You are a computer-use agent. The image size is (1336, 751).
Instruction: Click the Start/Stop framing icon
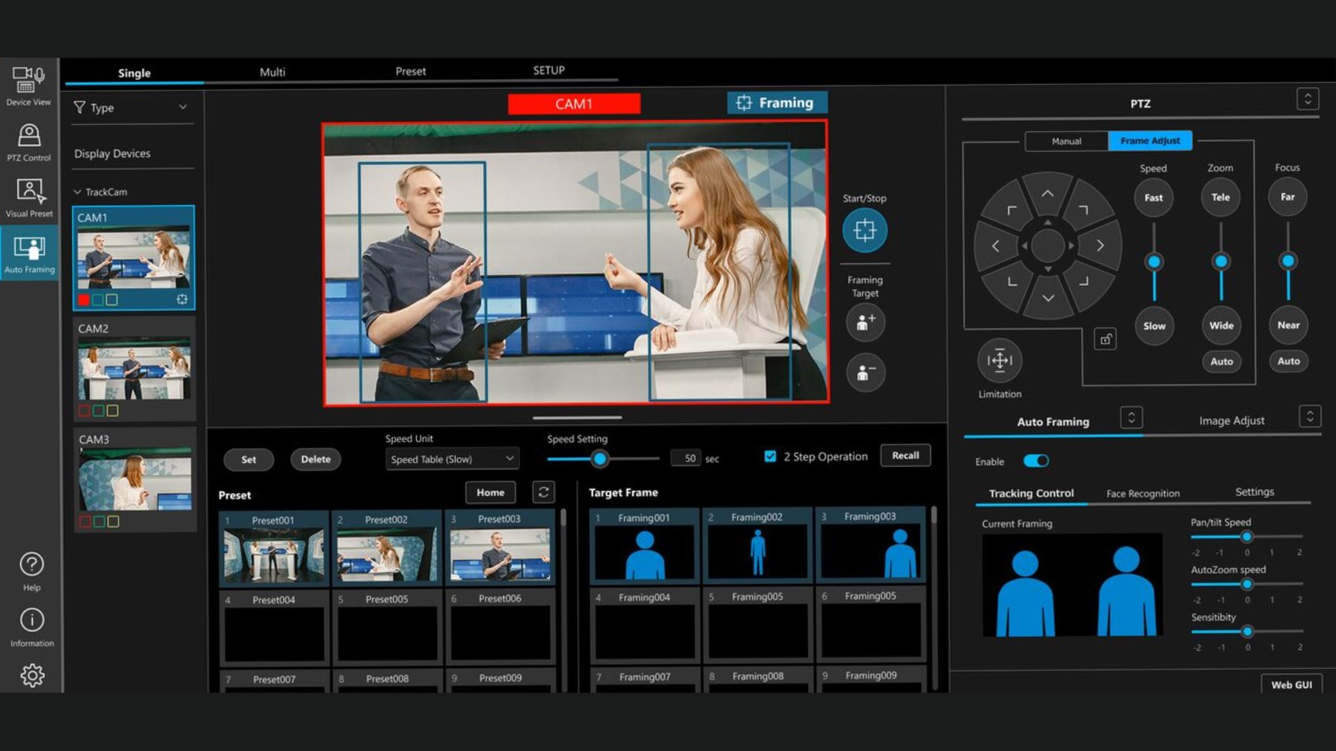864,232
